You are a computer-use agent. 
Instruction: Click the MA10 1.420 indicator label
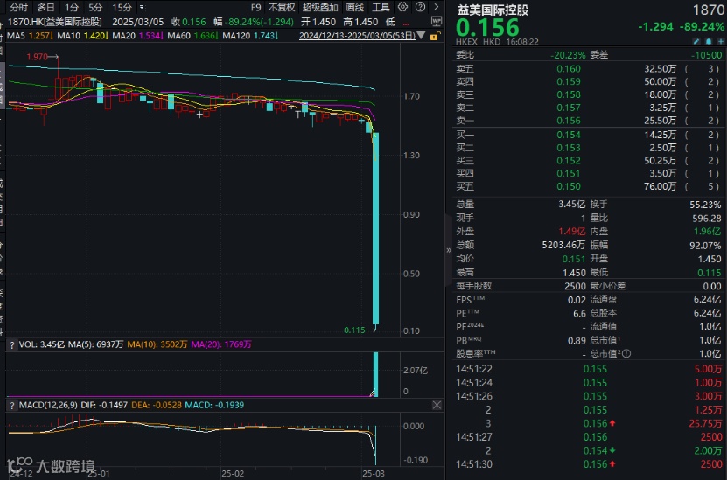pyautogui.click(x=82, y=36)
